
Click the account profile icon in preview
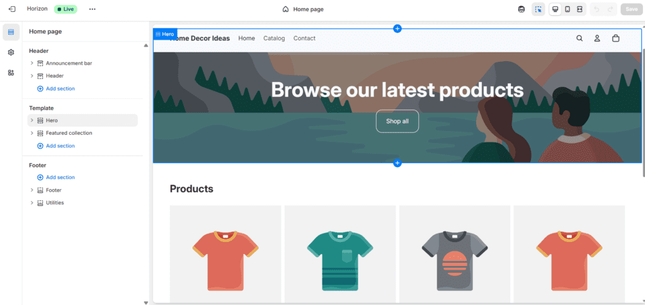[597, 38]
